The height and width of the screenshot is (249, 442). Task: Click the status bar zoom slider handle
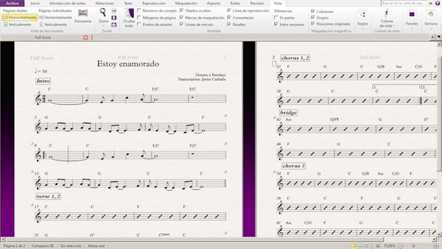414,246
